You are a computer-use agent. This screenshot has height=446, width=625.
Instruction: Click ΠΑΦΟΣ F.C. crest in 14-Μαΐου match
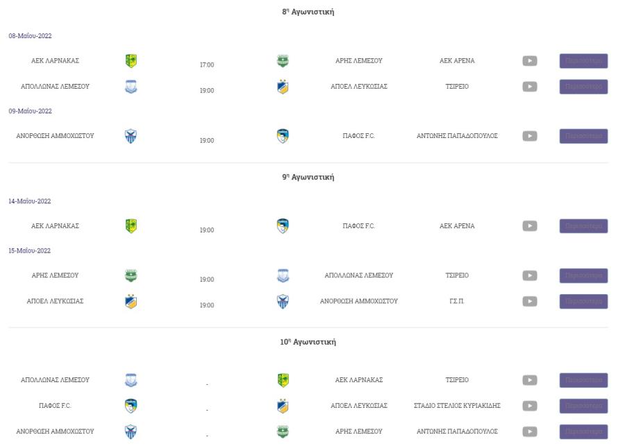(x=283, y=226)
